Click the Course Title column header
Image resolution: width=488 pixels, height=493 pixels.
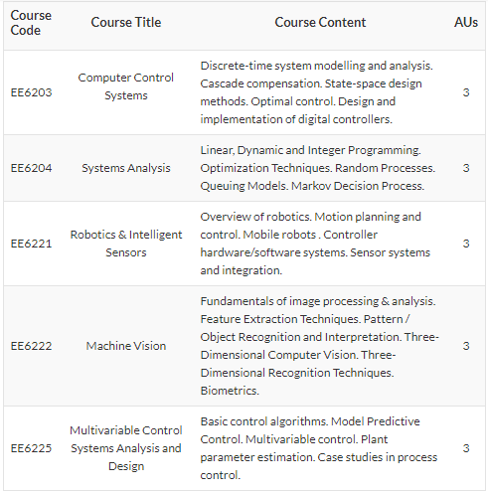126,23
